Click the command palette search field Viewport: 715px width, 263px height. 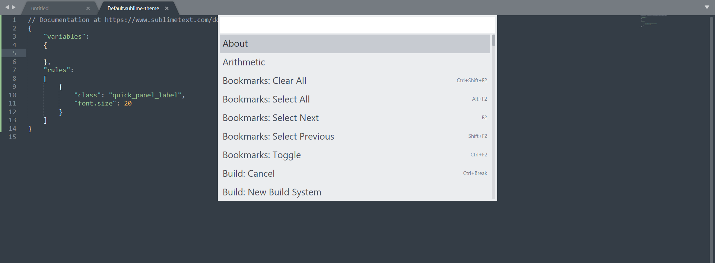coord(357,25)
